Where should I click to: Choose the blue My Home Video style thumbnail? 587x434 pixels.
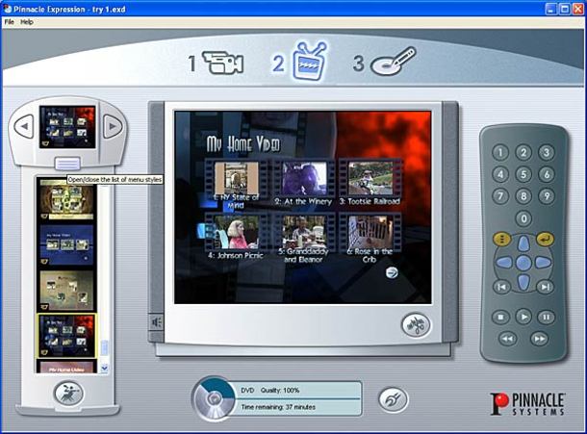[67, 244]
